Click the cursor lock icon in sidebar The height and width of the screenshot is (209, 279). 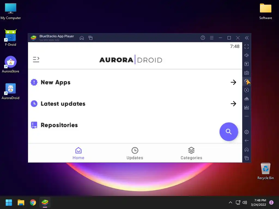tap(246, 64)
